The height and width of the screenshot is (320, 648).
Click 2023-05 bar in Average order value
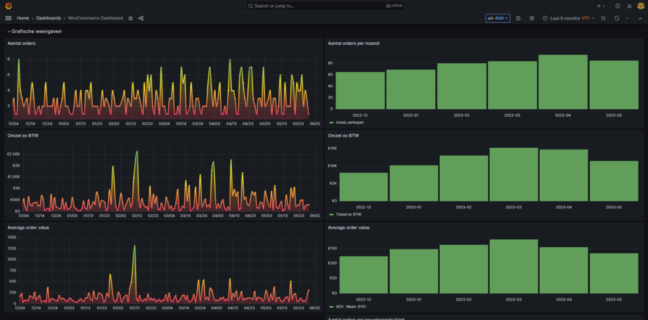click(x=614, y=273)
